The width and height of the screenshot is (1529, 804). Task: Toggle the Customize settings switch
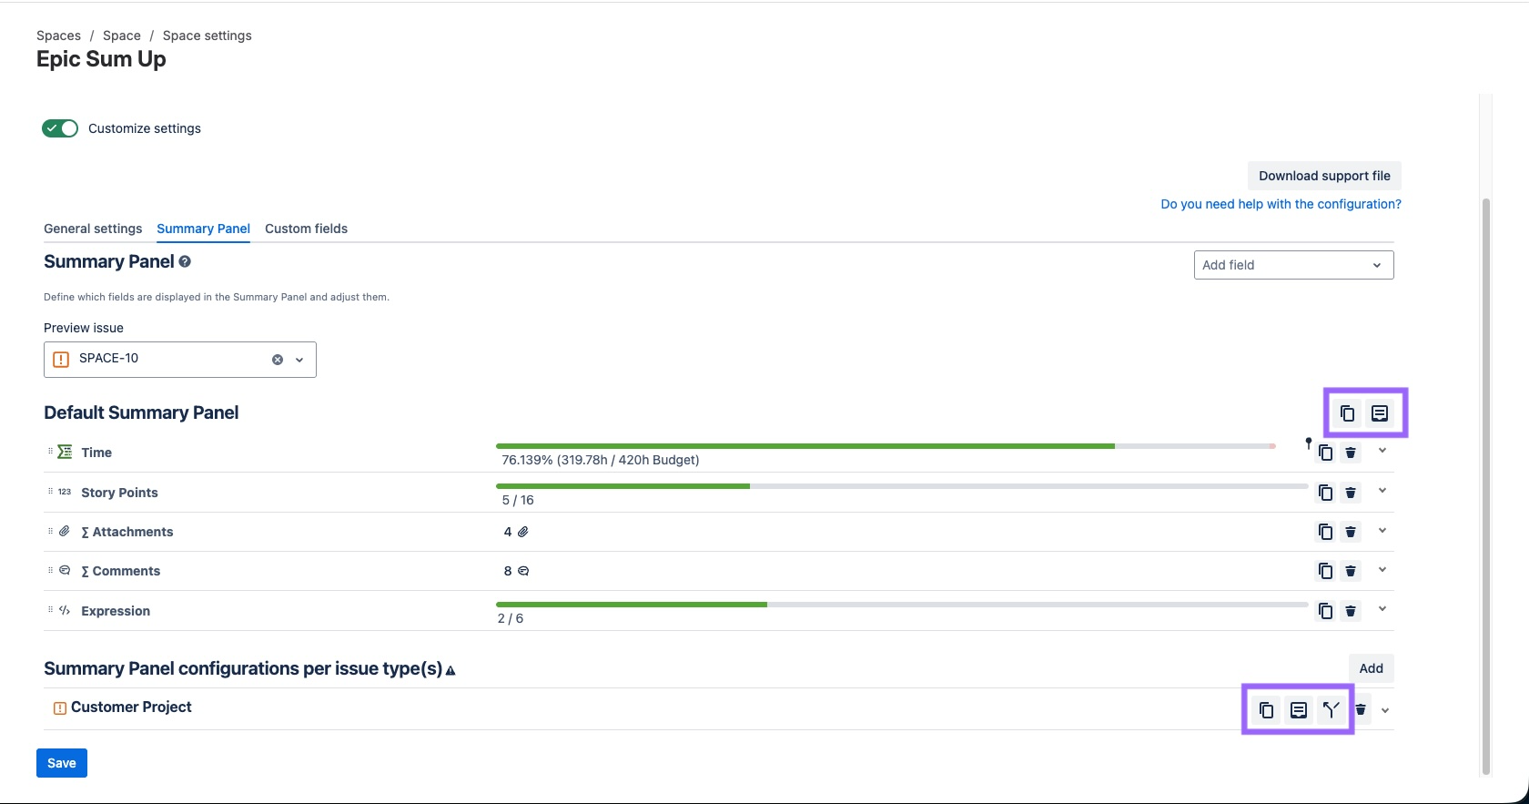(60, 128)
